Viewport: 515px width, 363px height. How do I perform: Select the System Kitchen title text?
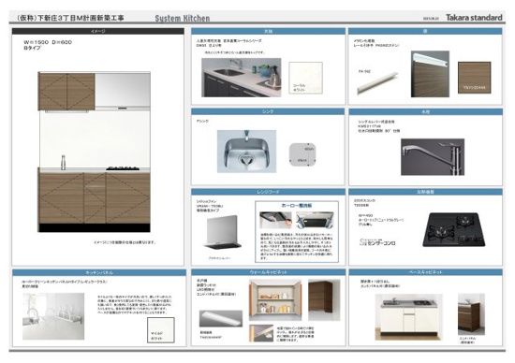(183, 19)
